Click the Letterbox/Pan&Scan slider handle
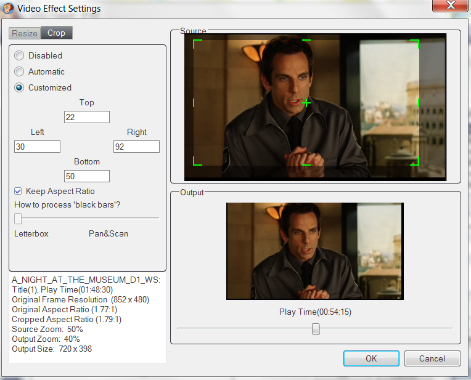 (x=18, y=218)
